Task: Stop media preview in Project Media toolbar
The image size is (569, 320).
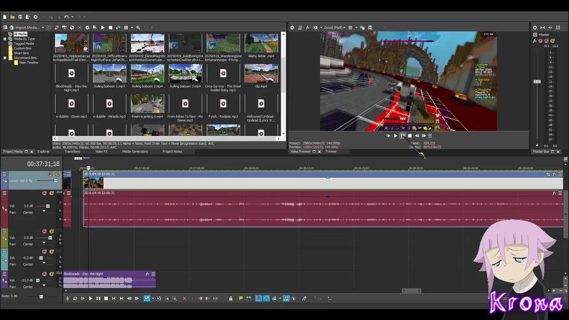Action: click(x=111, y=28)
